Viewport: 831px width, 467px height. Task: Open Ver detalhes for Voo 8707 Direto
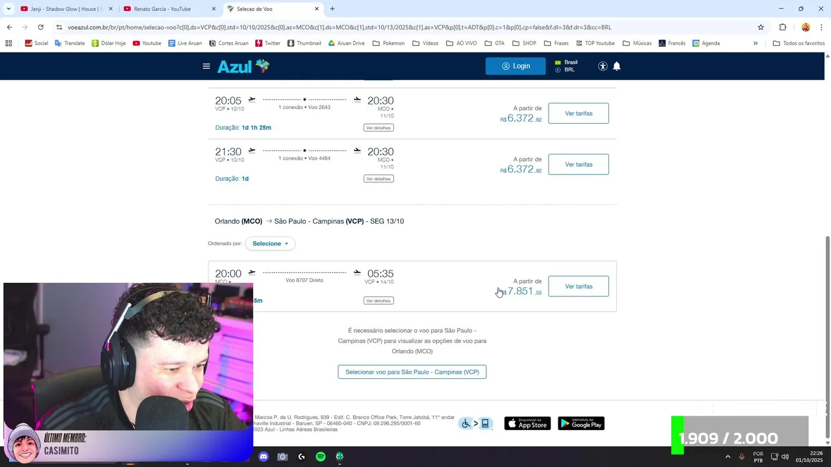tap(378, 301)
